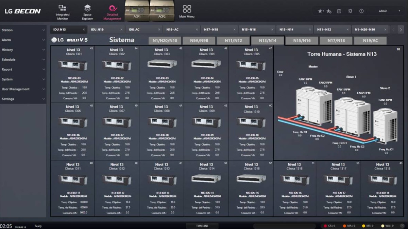408x229 pixels.
Task: Select the Clinica 1309 indoor unit icon
Action: (206, 122)
